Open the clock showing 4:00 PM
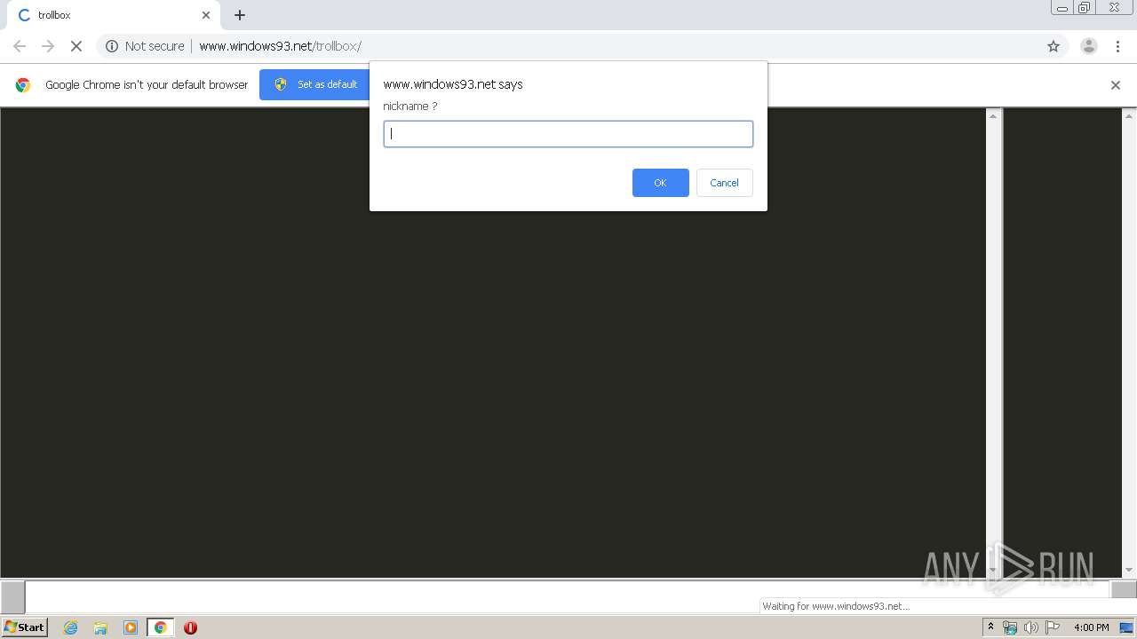Image resolution: width=1137 pixels, height=639 pixels. coord(1091,627)
